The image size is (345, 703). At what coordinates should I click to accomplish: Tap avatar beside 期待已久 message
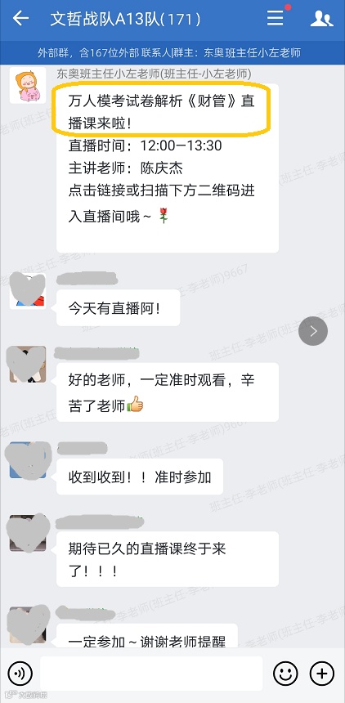pyautogui.click(x=28, y=533)
